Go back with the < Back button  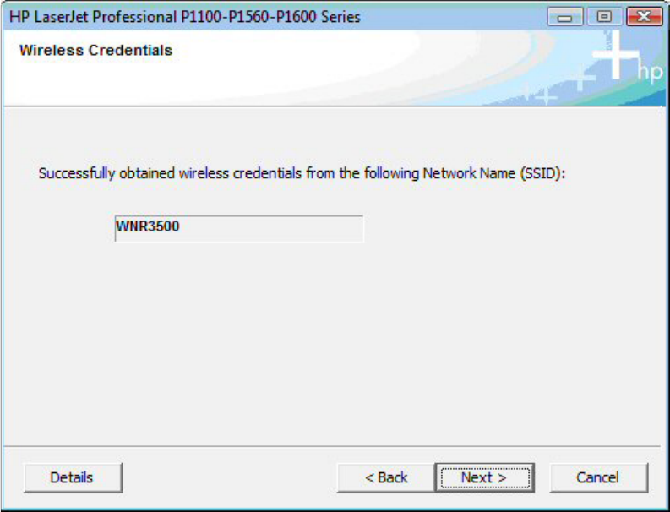coord(386,477)
